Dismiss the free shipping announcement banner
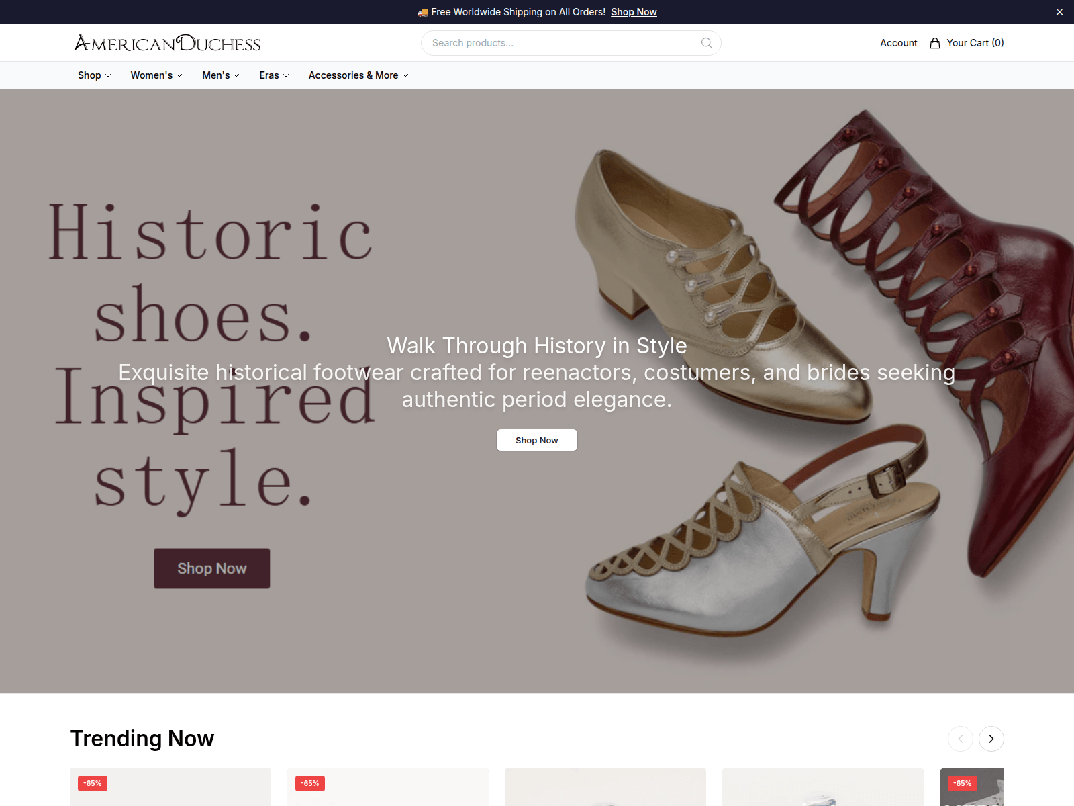Viewport: 1074px width, 806px height. [x=1059, y=12]
